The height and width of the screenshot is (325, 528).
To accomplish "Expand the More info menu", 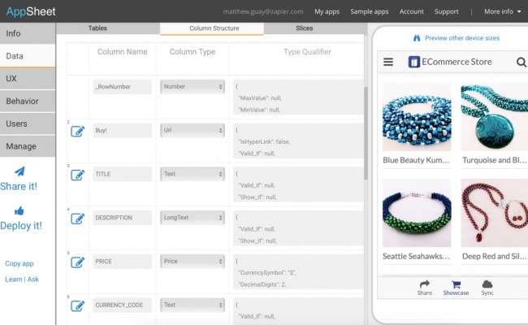I will pos(502,11).
